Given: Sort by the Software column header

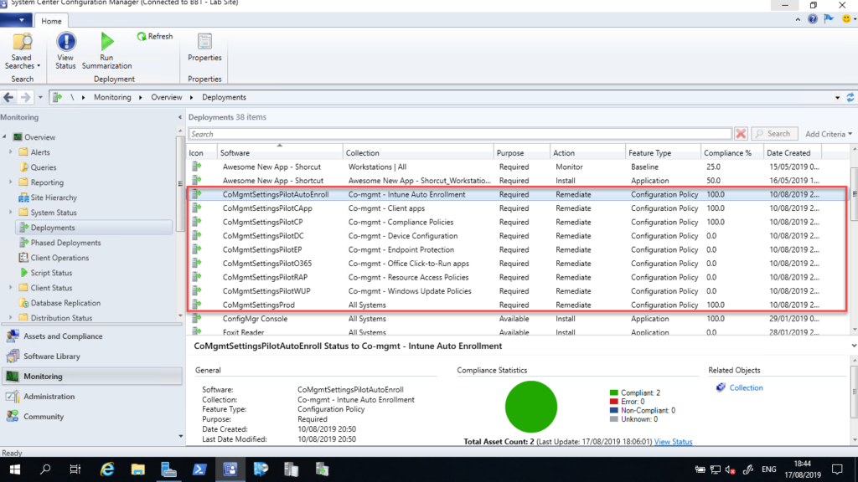Looking at the screenshot, I should pyautogui.click(x=280, y=153).
